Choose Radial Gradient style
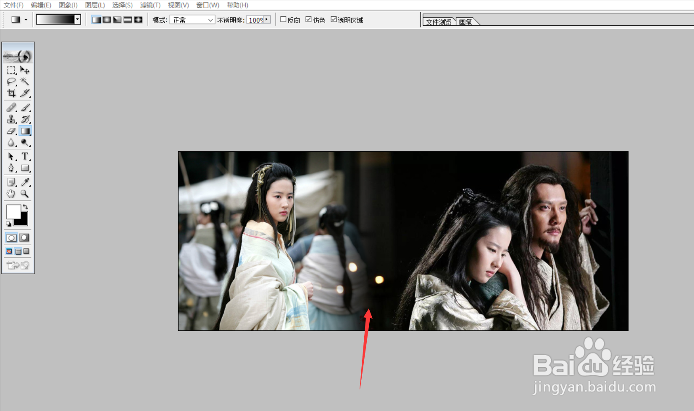The height and width of the screenshot is (411, 694). [107, 20]
